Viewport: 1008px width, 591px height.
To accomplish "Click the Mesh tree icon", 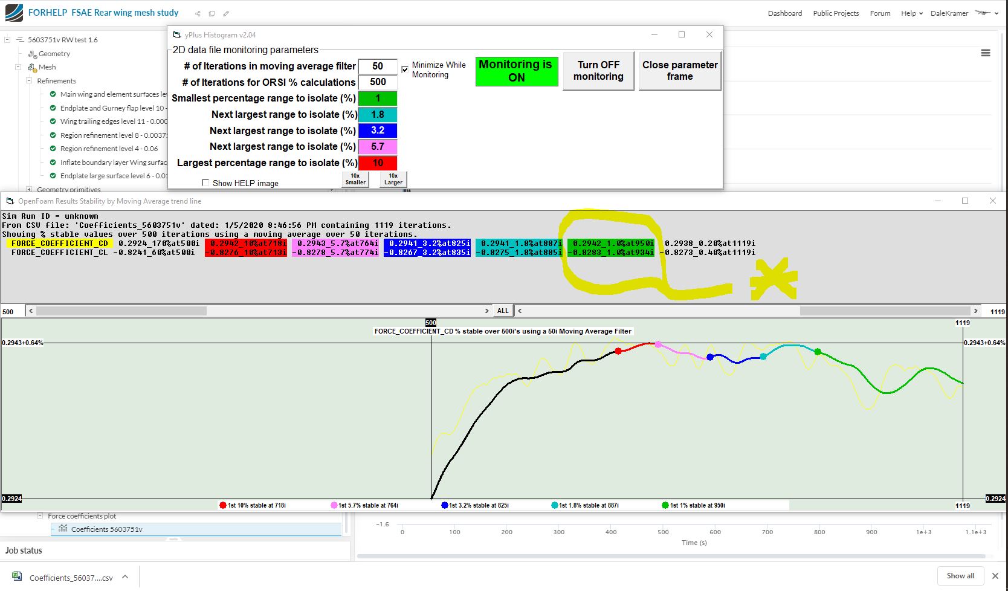I will 33,67.
